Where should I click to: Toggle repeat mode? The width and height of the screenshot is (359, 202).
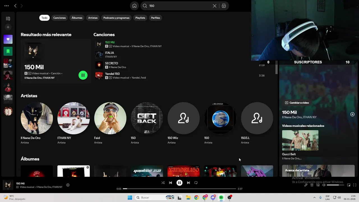(196, 183)
